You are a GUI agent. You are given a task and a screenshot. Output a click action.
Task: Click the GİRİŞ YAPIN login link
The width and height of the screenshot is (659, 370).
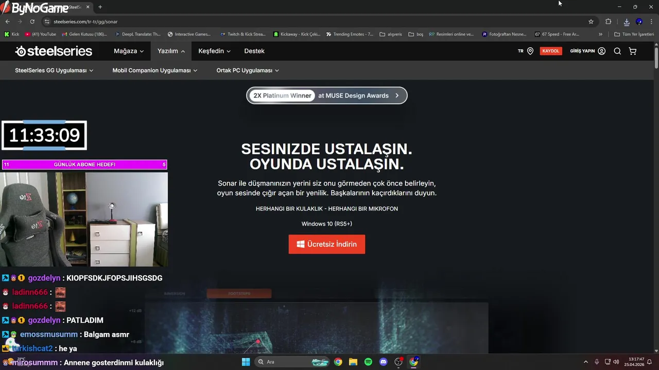(x=582, y=51)
